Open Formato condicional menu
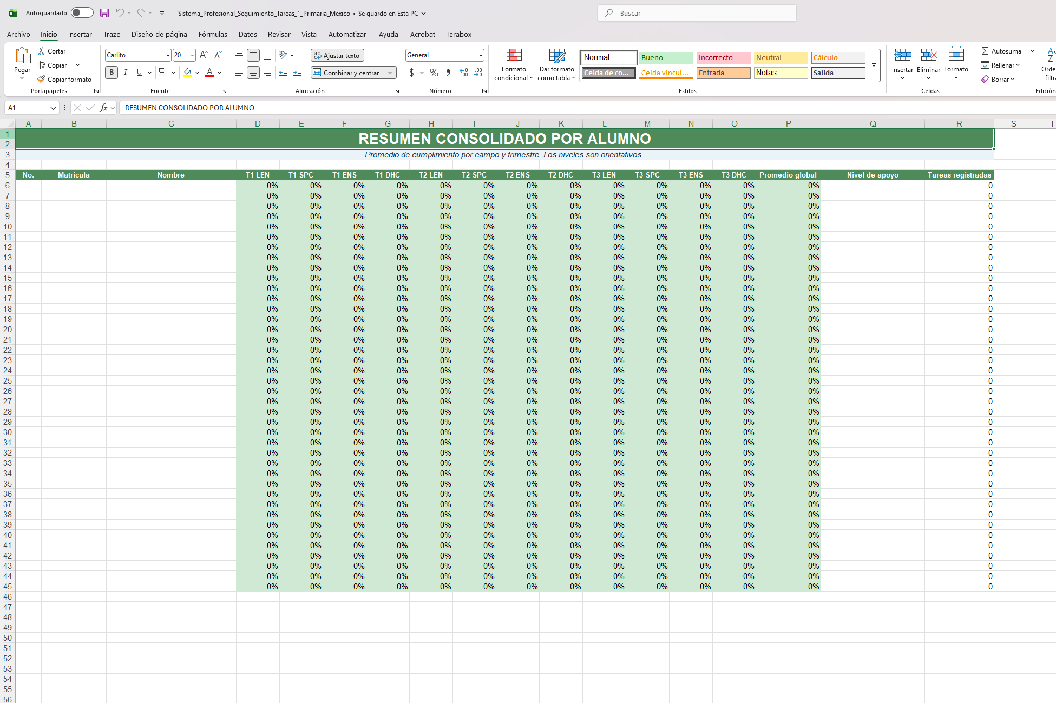Viewport: 1056px width, 703px height. 514,64
